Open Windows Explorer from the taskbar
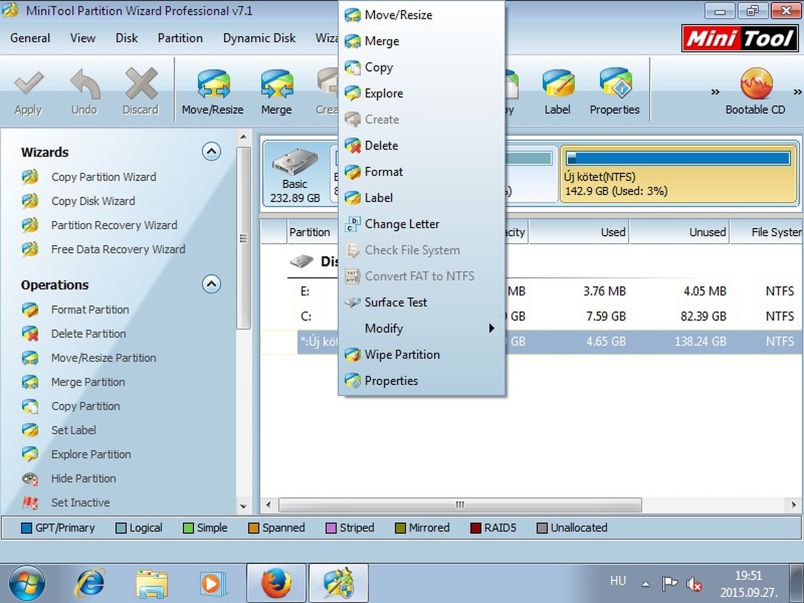 [x=152, y=584]
